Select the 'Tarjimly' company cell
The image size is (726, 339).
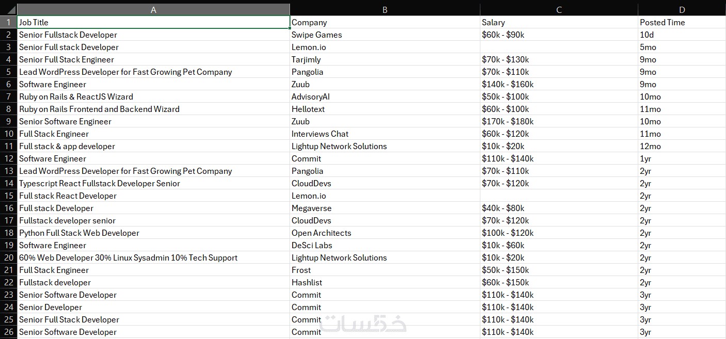(385, 59)
